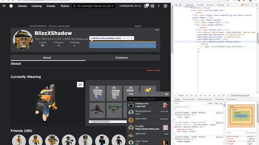
Task: Open djkiller993 chat conversation
Action: 149,135
